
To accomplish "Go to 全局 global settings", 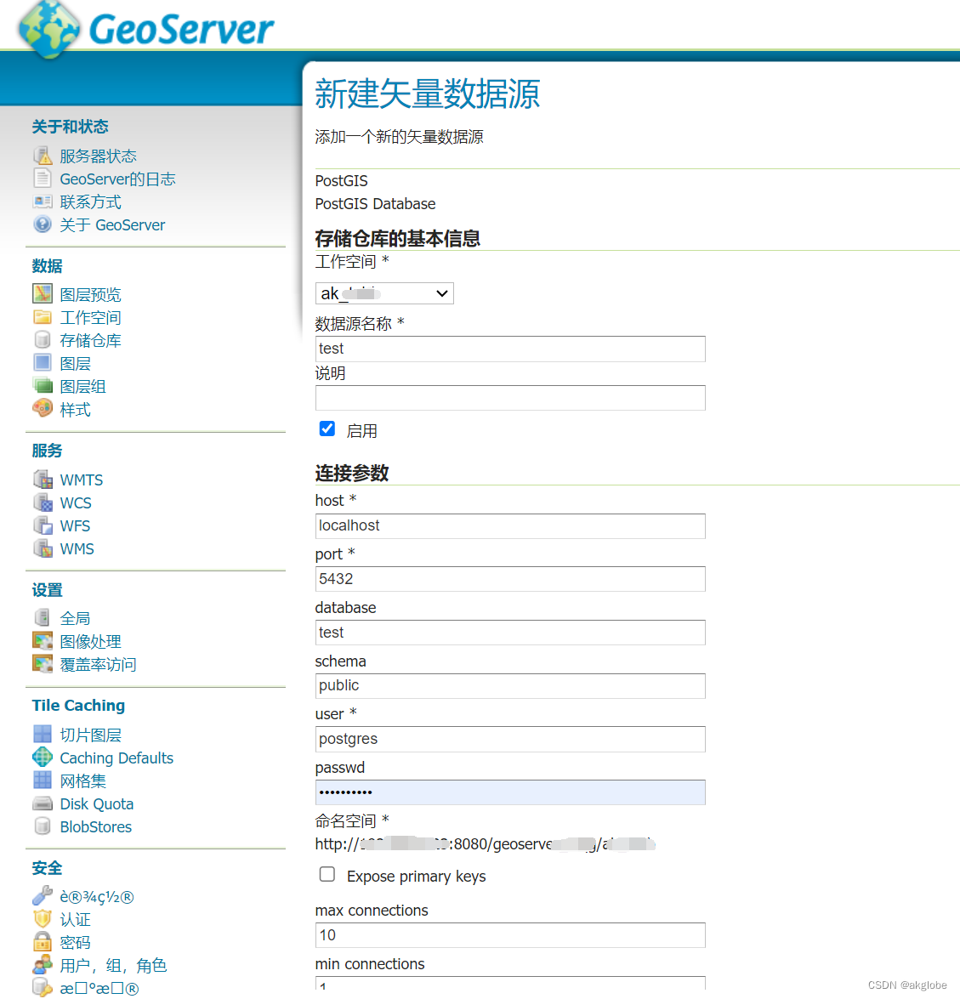I will [x=76, y=618].
